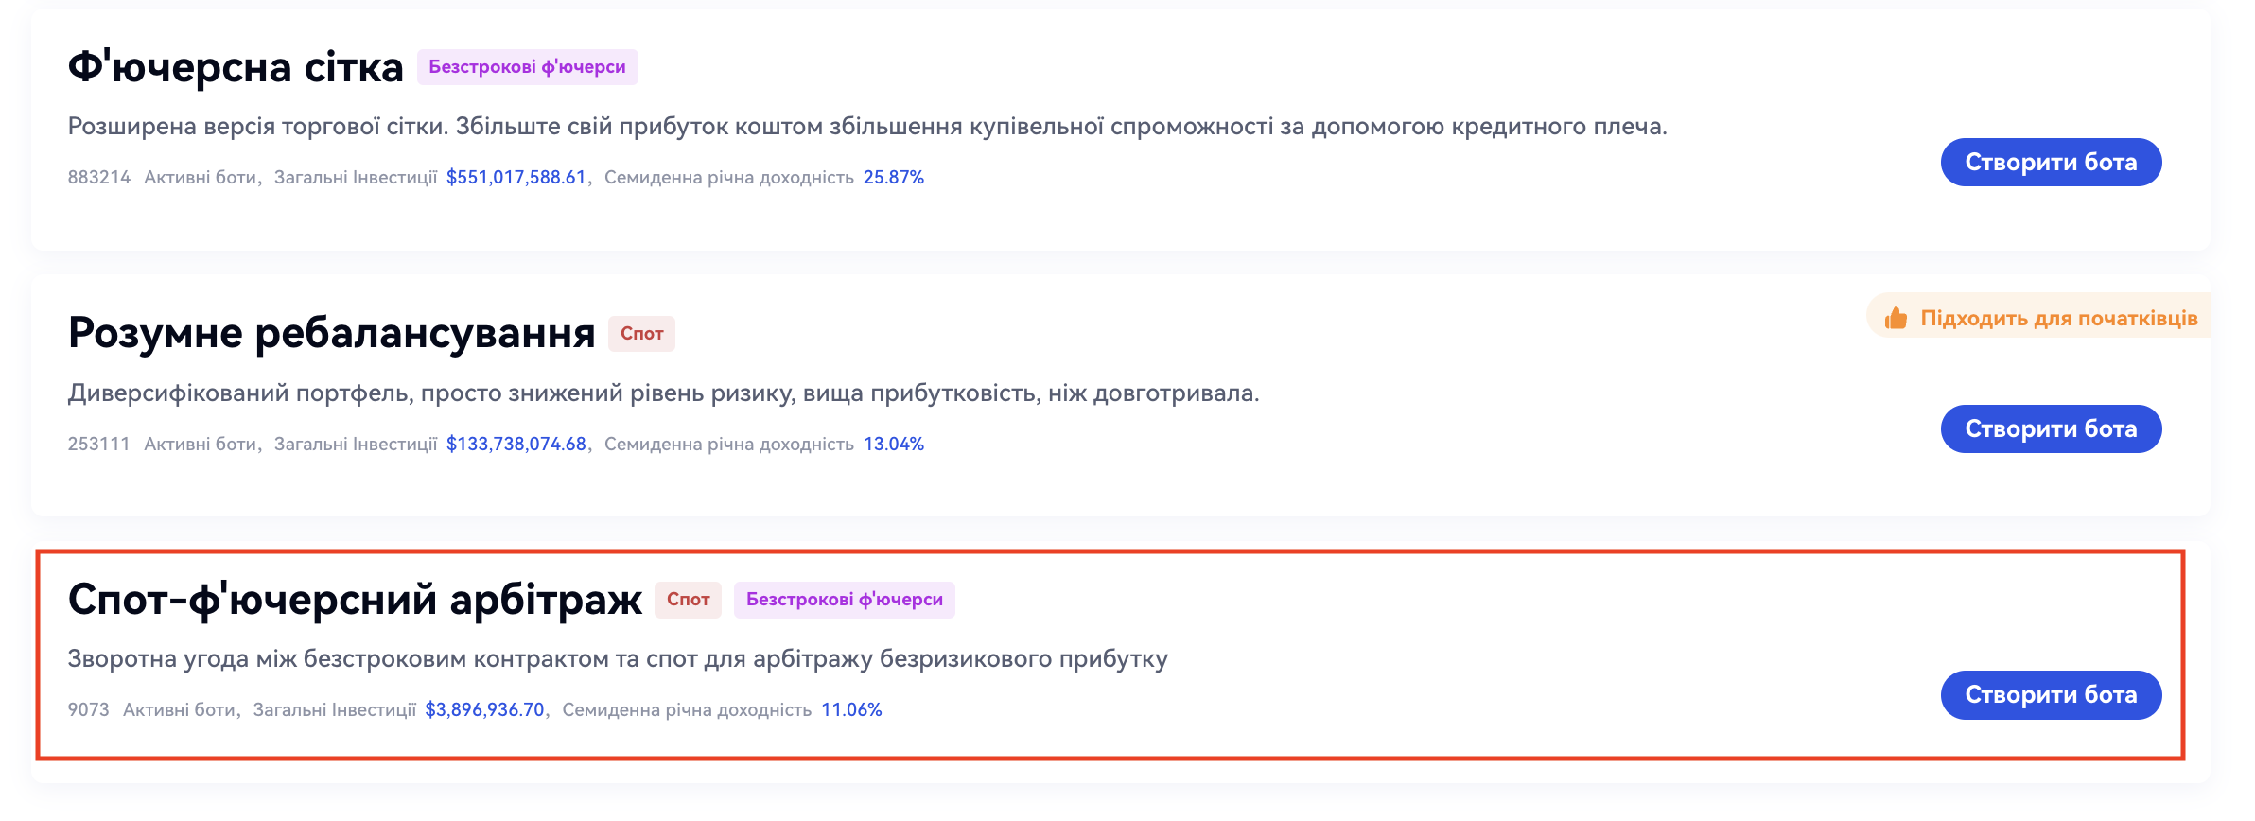Open the Спот-ф'ючерсний арбітраж title

click(x=355, y=601)
